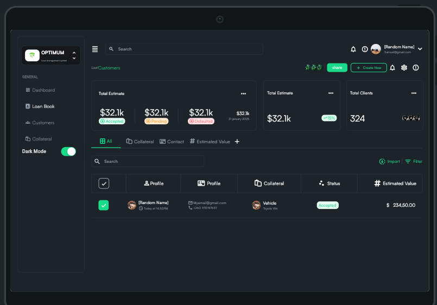
Task: Click [Random Name] in the table row
Action: tap(153, 202)
